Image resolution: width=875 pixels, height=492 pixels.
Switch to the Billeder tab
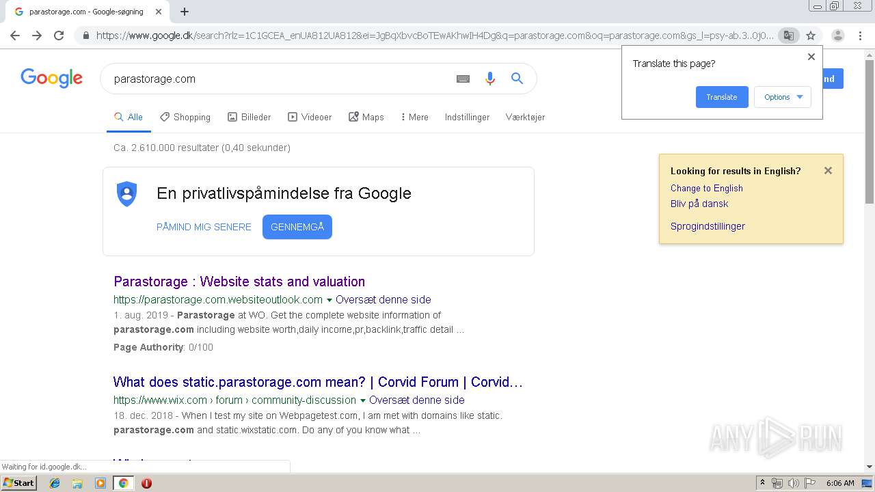pos(250,117)
